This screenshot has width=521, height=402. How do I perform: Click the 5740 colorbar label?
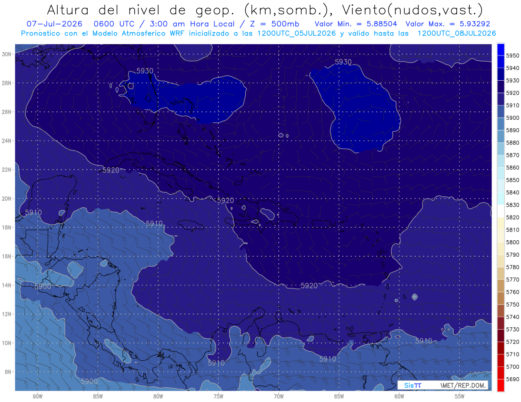tap(512, 317)
